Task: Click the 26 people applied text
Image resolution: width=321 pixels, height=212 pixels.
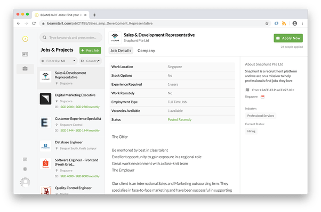Action: pyautogui.click(x=292, y=47)
